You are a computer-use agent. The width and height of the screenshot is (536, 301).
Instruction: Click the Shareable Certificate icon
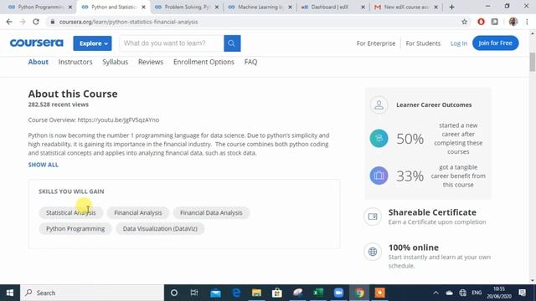(x=373, y=217)
